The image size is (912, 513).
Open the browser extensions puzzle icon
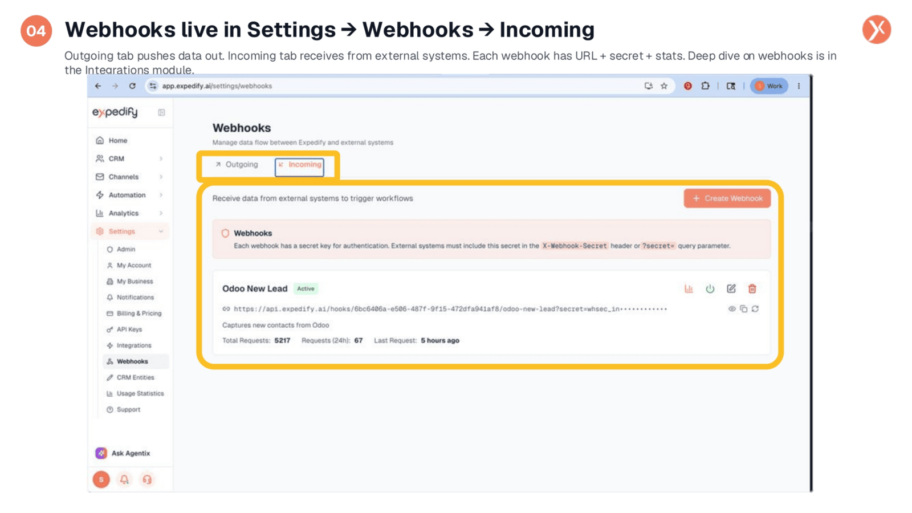point(705,86)
